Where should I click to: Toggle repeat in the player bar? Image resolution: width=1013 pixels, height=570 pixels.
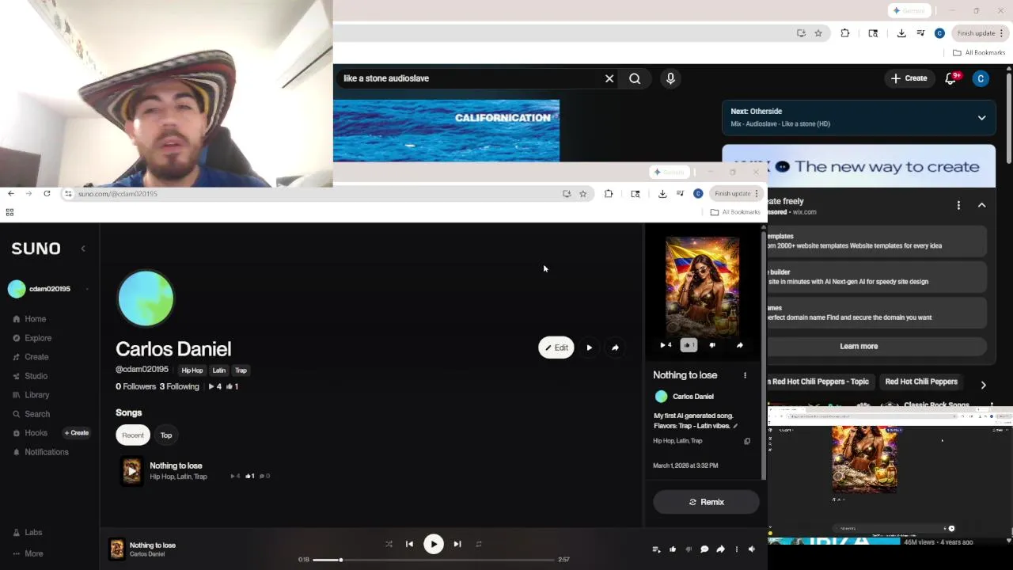478,544
